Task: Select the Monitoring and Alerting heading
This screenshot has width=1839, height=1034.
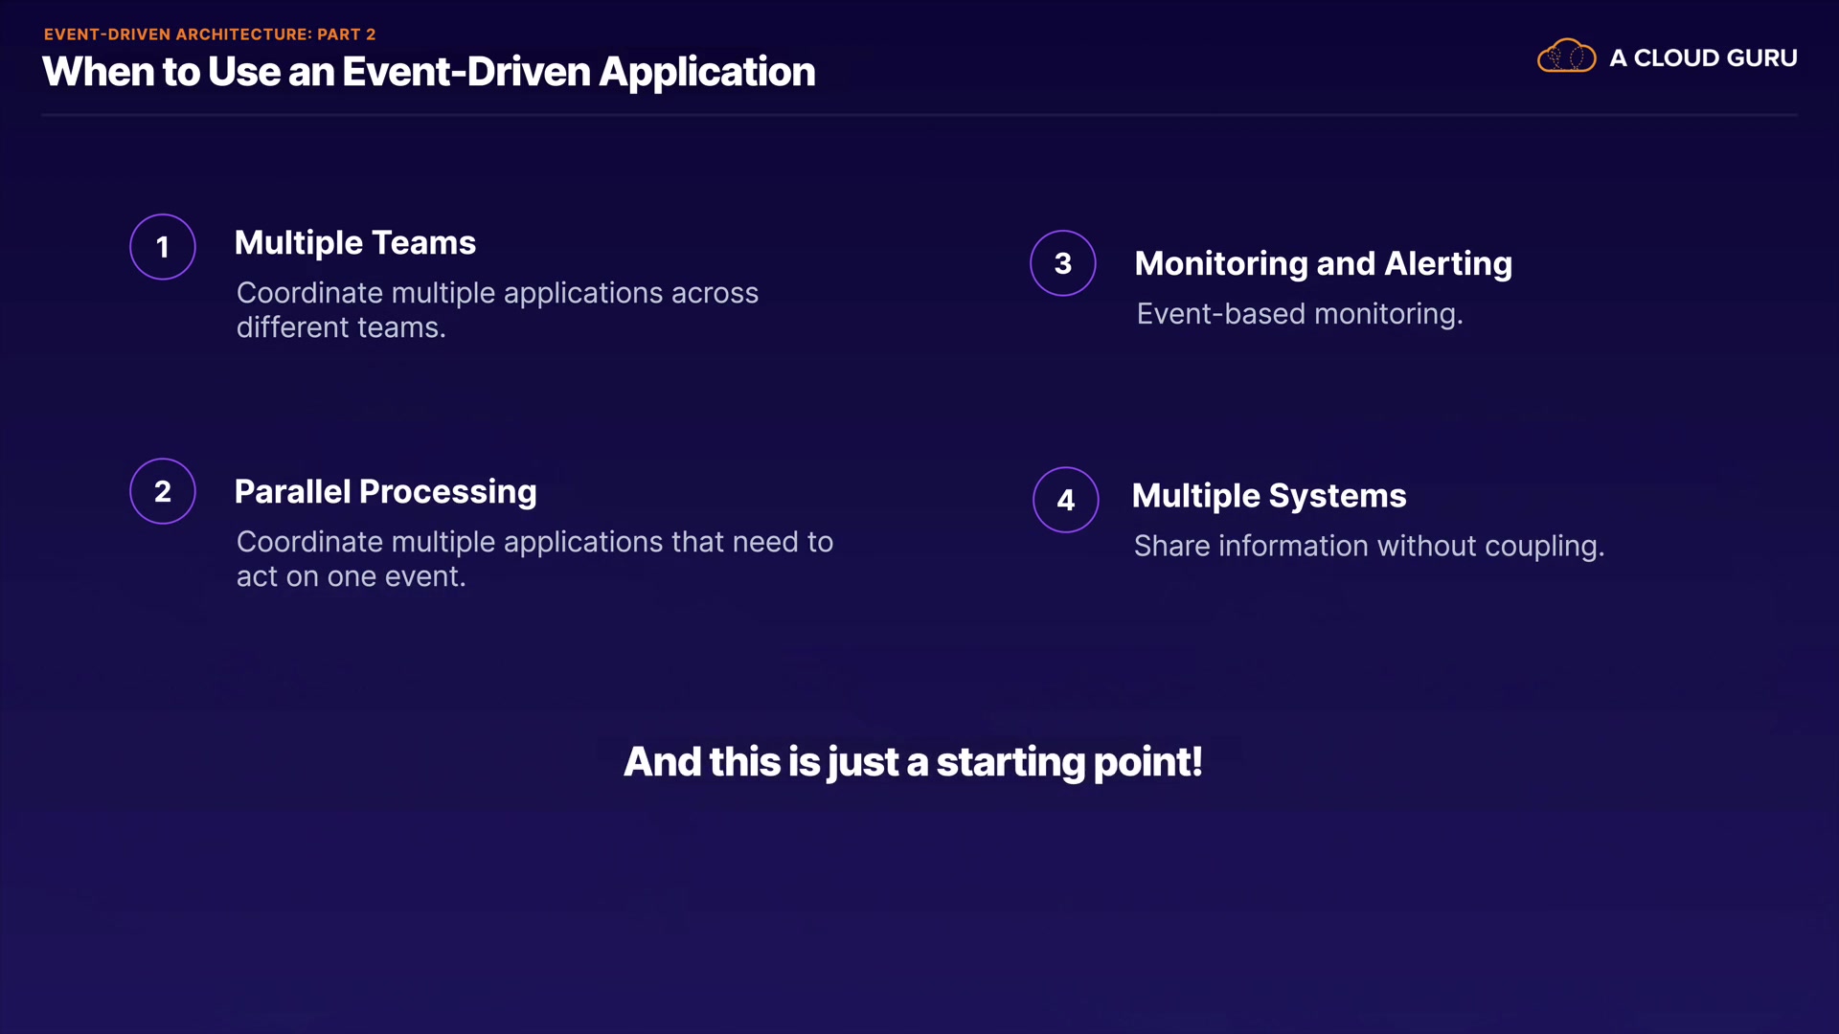Action: click(1323, 263)
